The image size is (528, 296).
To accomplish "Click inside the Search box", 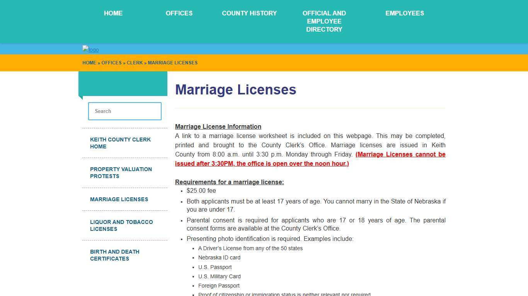I will [x=124, y=111].
